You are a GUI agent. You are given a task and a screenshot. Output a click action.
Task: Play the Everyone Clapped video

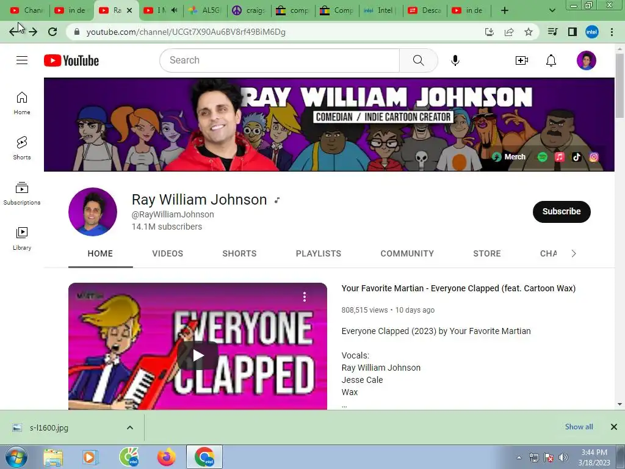click(198, 355)
